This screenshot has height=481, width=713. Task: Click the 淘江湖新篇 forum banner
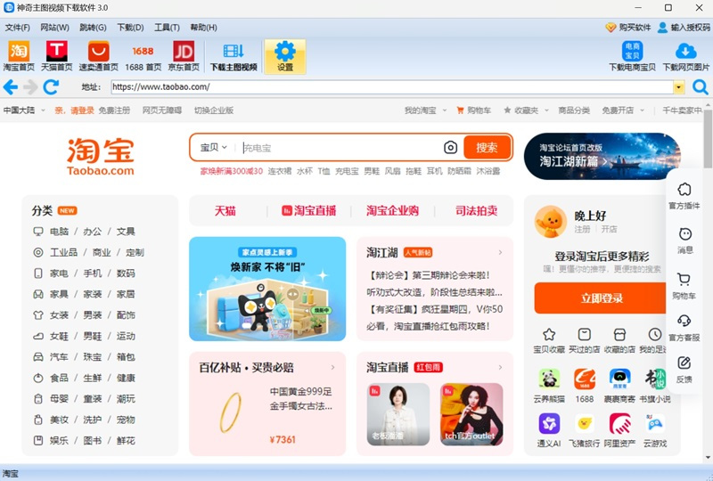pos(602,157)
